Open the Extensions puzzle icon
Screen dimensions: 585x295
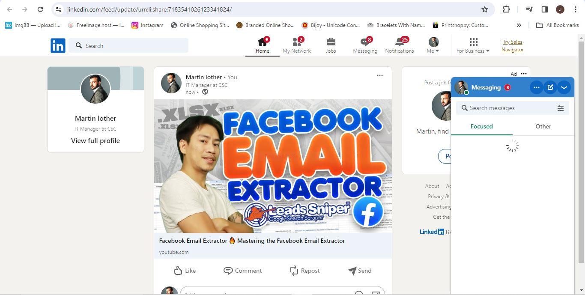tap(506, 9)
